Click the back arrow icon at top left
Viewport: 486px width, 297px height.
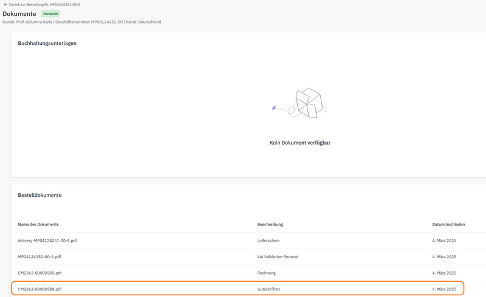[x=5, y=4]
